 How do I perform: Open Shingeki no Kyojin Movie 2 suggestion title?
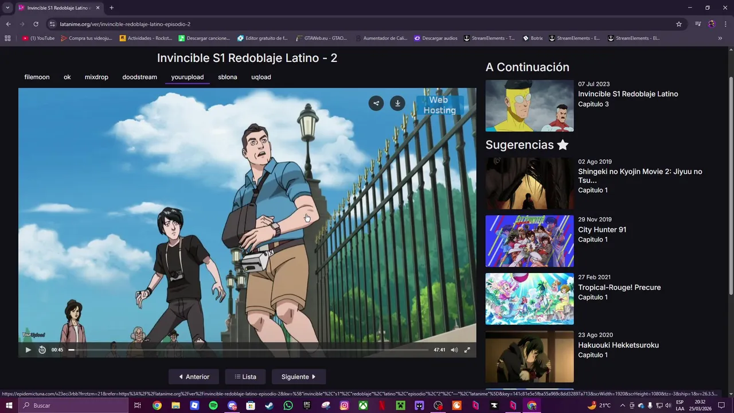(640, 176)
